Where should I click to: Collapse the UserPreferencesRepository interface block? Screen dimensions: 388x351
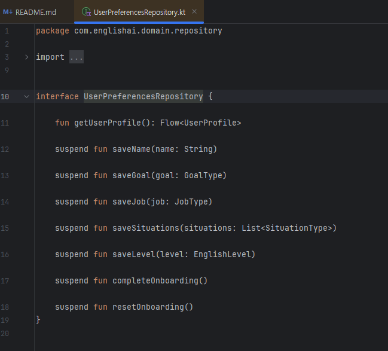pos(27,96)
